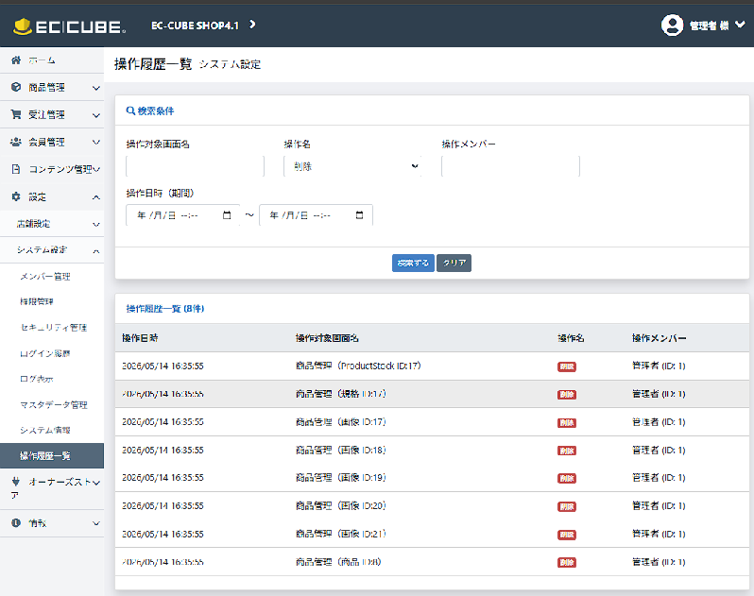Click the 検索条件 magnifier icon
Screen dimensions: 754x596
click(130, 111)
